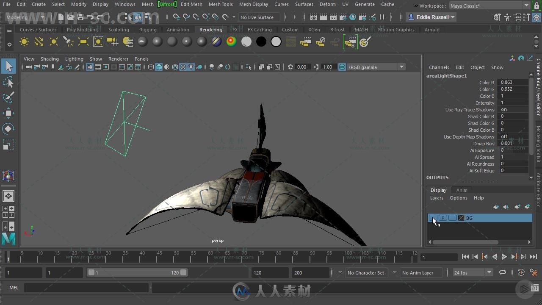
Task: Open the No Character Set dropdown
Action: tap(366, 272)
